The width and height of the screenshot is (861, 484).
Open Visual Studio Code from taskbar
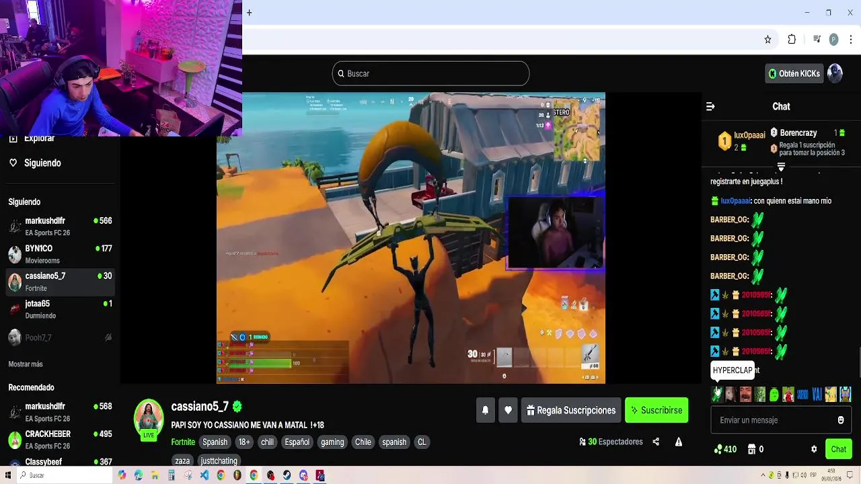click(204, 475)
